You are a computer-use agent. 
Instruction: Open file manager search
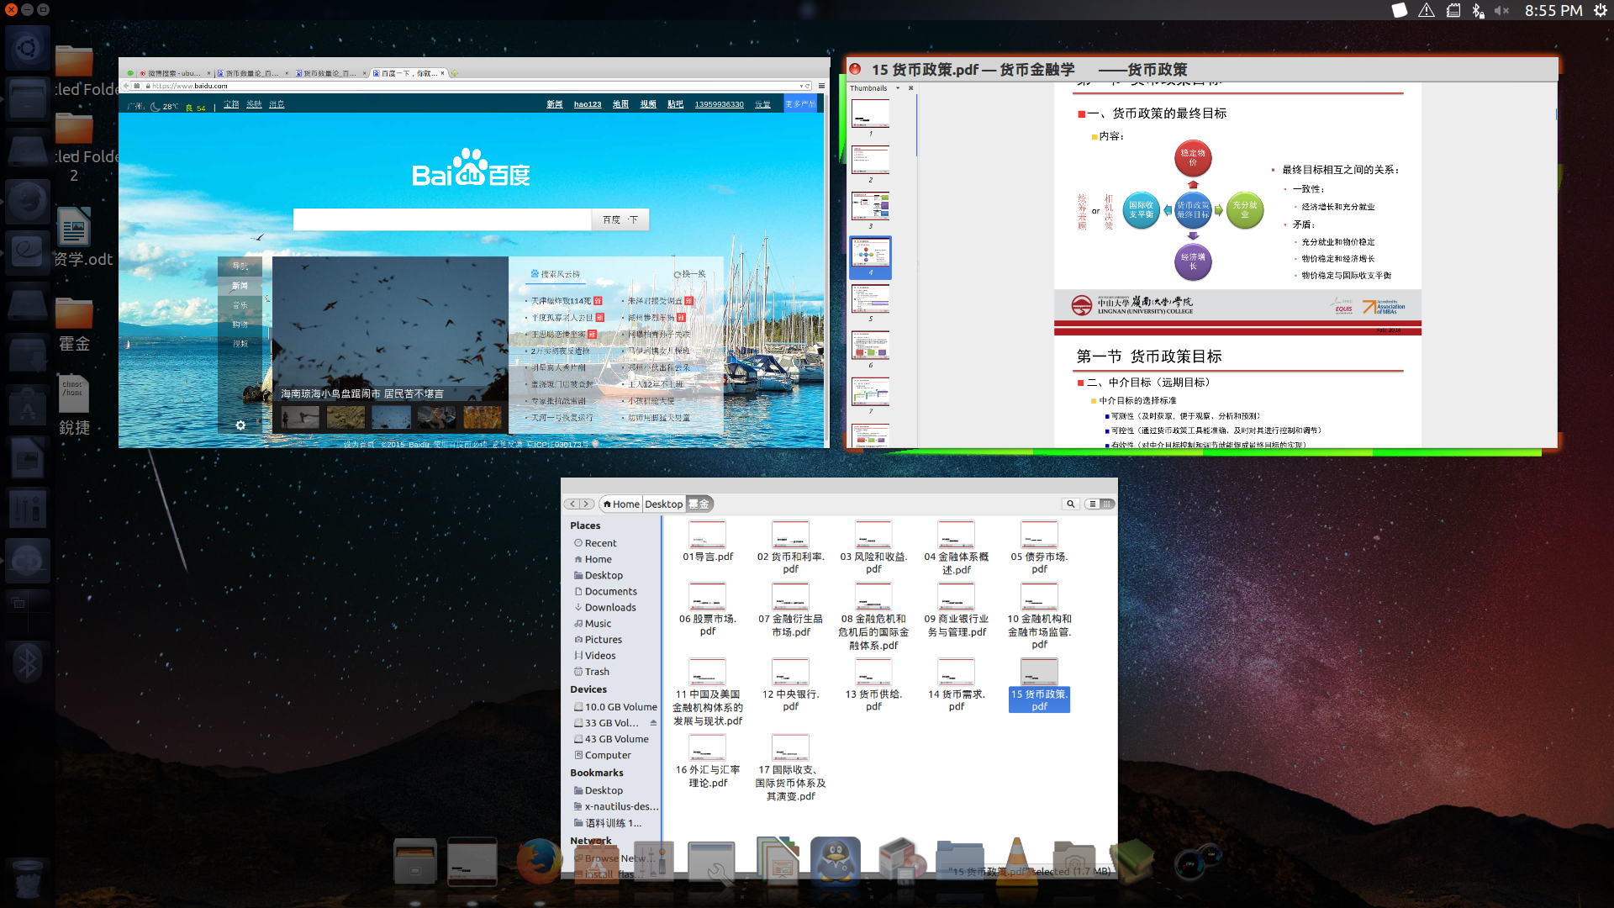click(x=1070, y=504)
